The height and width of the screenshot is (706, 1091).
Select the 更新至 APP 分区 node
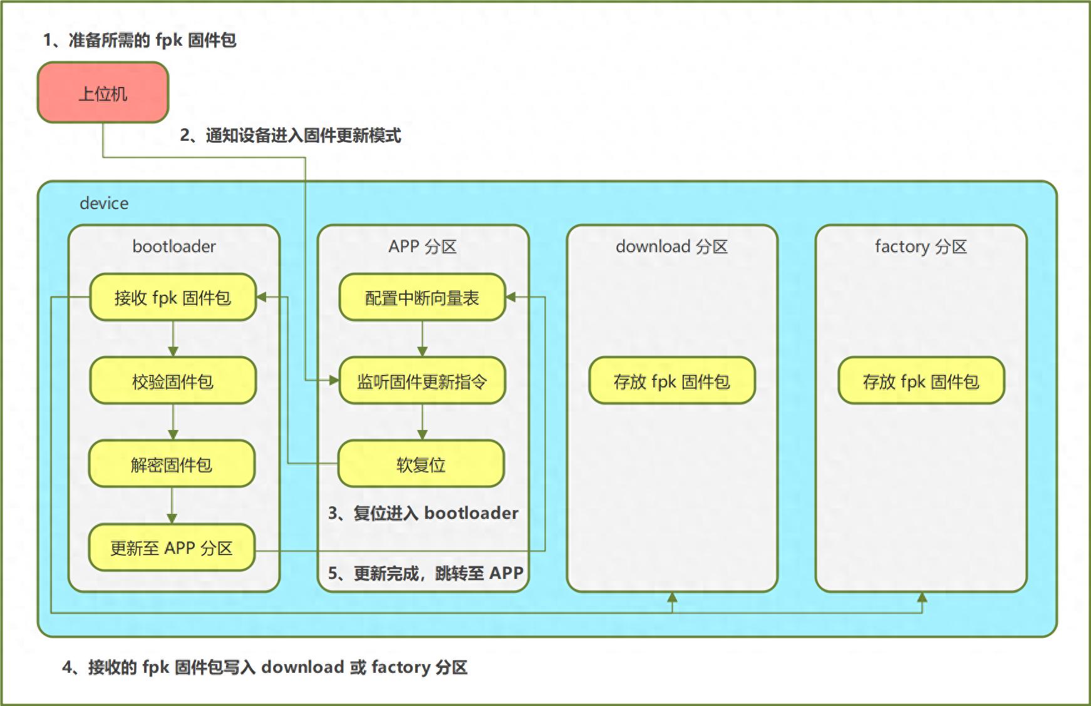pos(172,548)
